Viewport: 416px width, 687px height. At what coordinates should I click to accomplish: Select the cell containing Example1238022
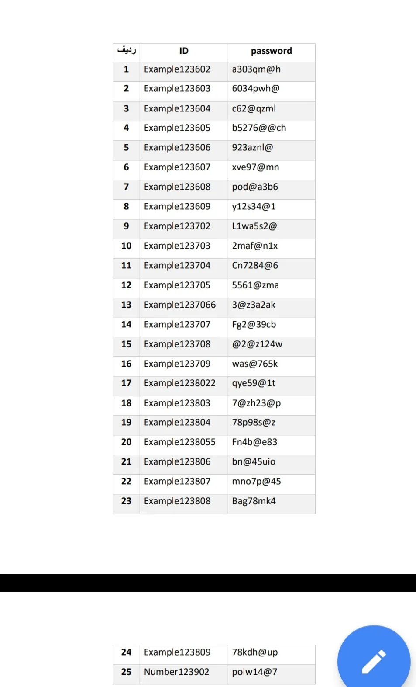180,383
